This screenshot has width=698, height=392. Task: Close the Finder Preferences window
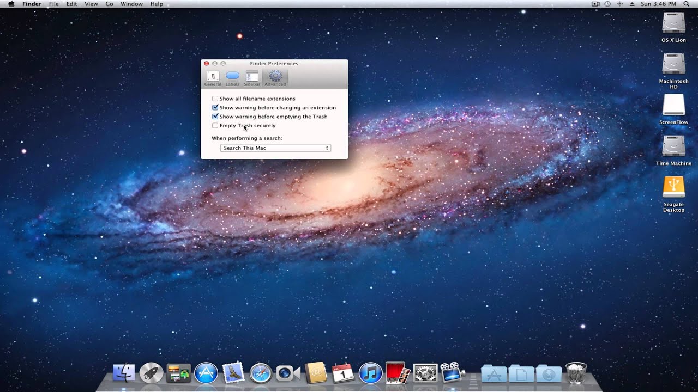[207, 64]
